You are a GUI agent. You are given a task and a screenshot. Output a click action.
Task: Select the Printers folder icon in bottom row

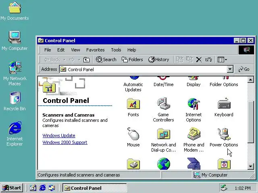click(133, 164)
